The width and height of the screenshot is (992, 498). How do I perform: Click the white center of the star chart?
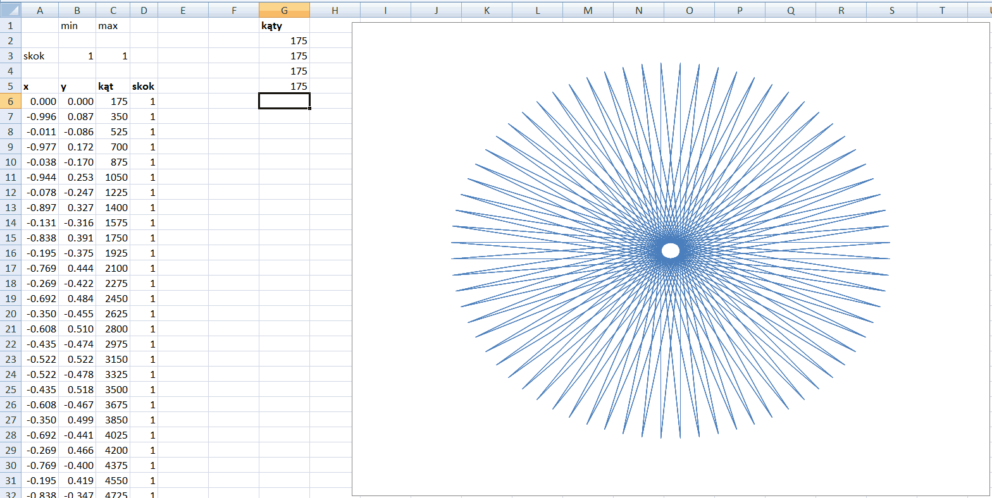[671, 251]
